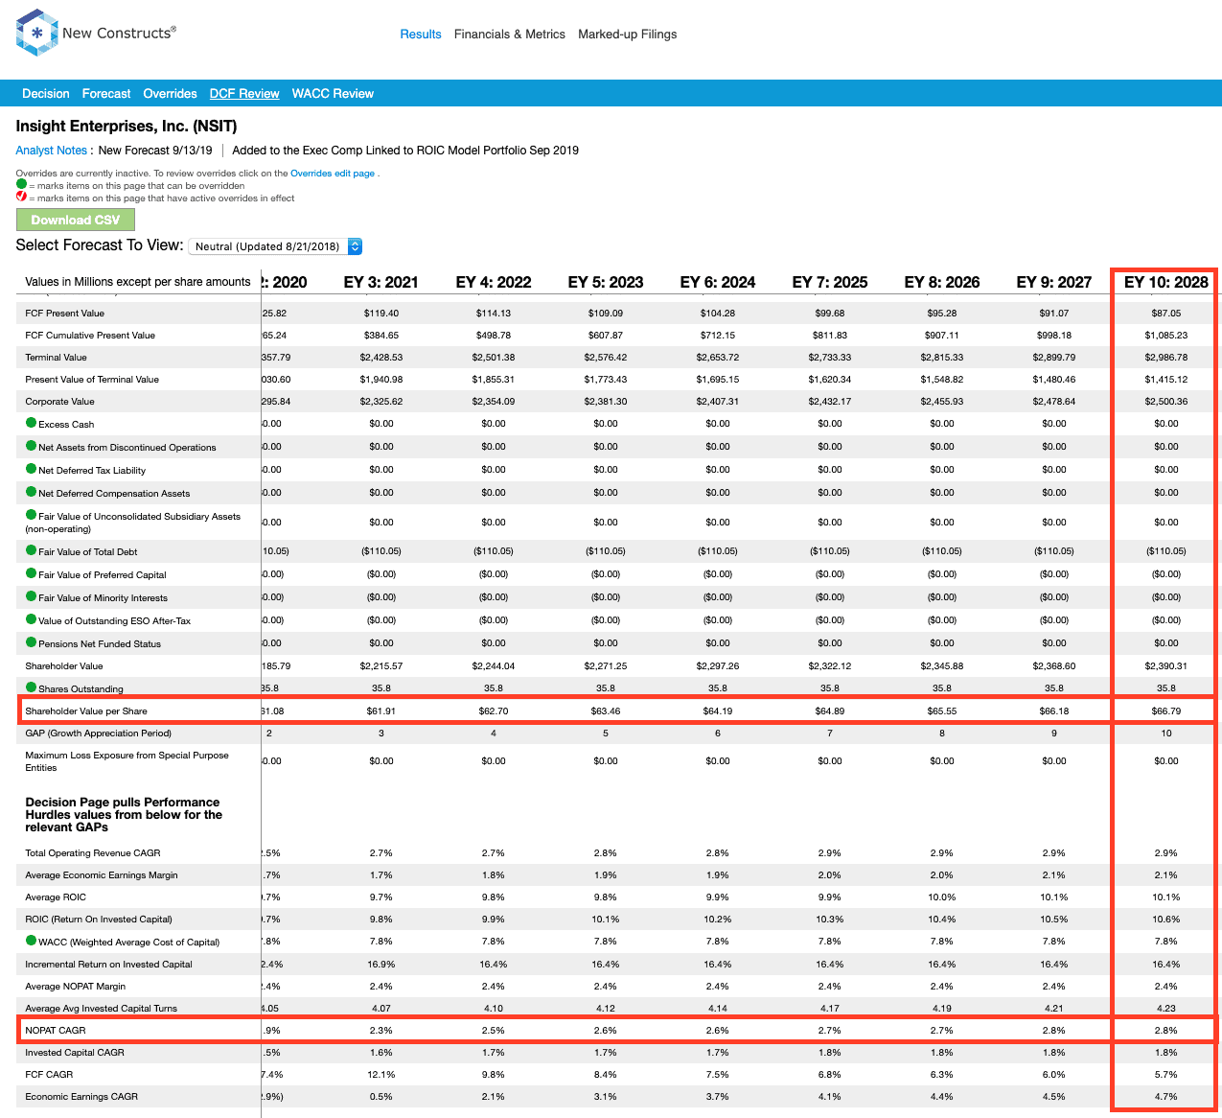Click green dot for Value of Outstanding ESO After-Tax
Screen dimensions: 1222x1118
[32, 619]
